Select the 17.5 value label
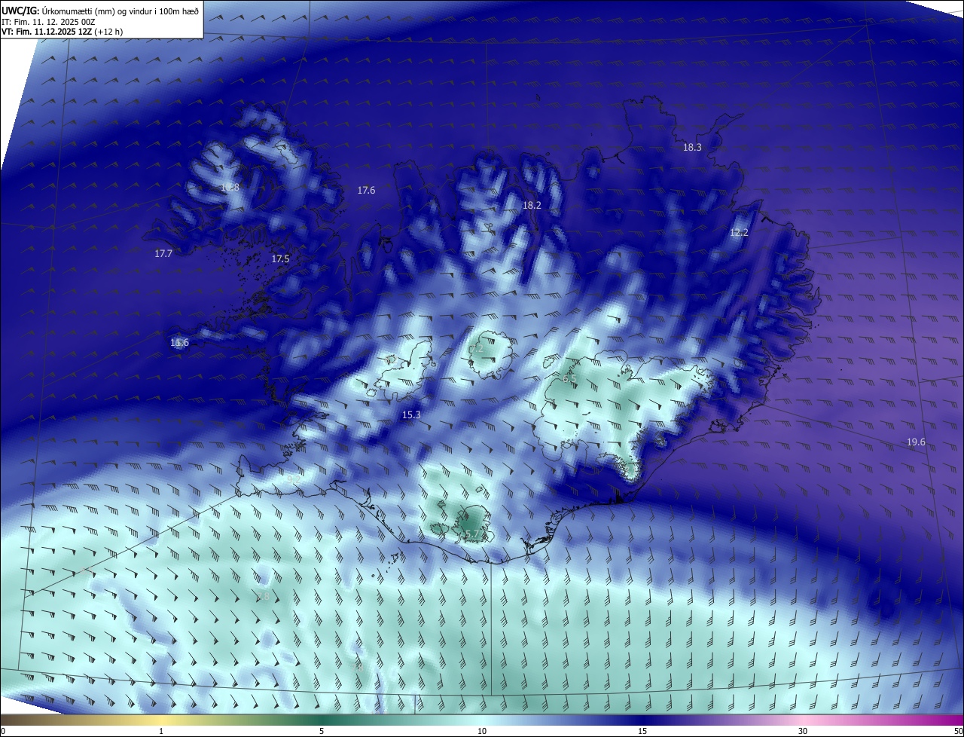The height and width of the screenshot is (737, 964). 280,259
